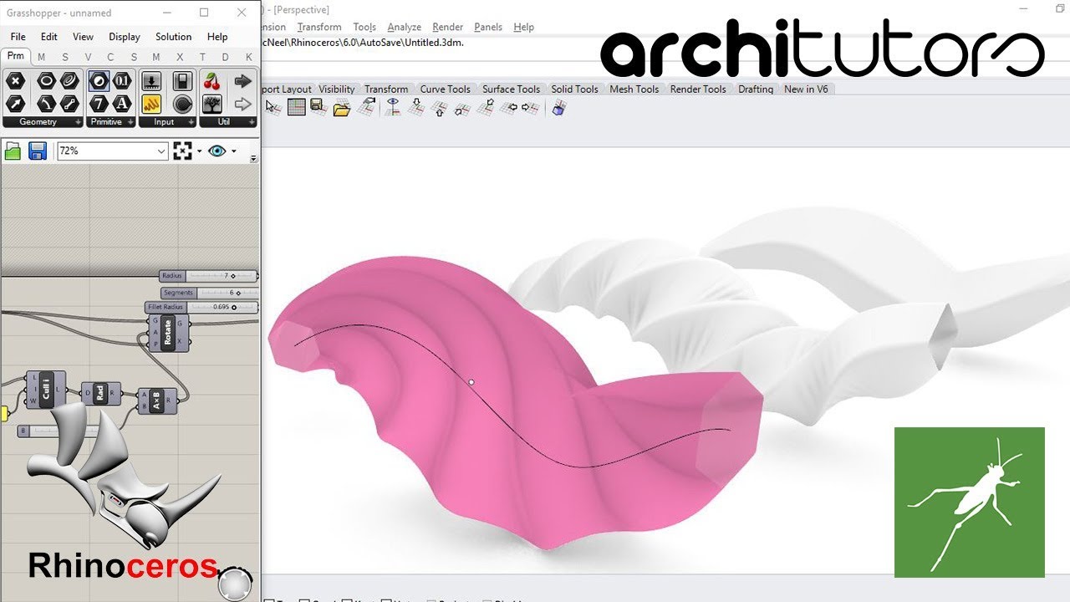Image resolution: width=1070 pixels, height=602 pixels.
Task: Select the Cherry Picker util icon
Action: pos(212,81)
